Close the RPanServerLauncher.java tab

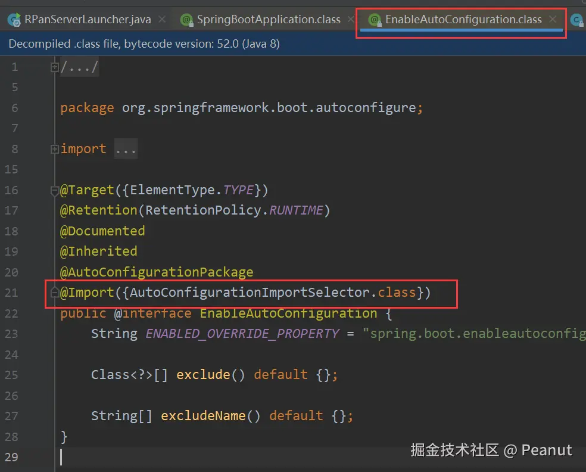point(162,19)
